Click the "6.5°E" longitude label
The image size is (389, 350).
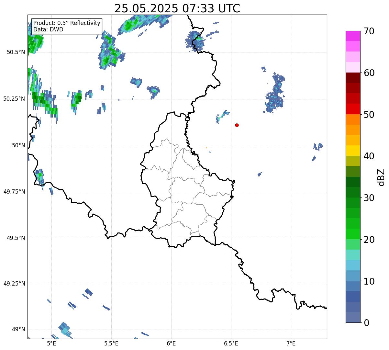(231, 343)
